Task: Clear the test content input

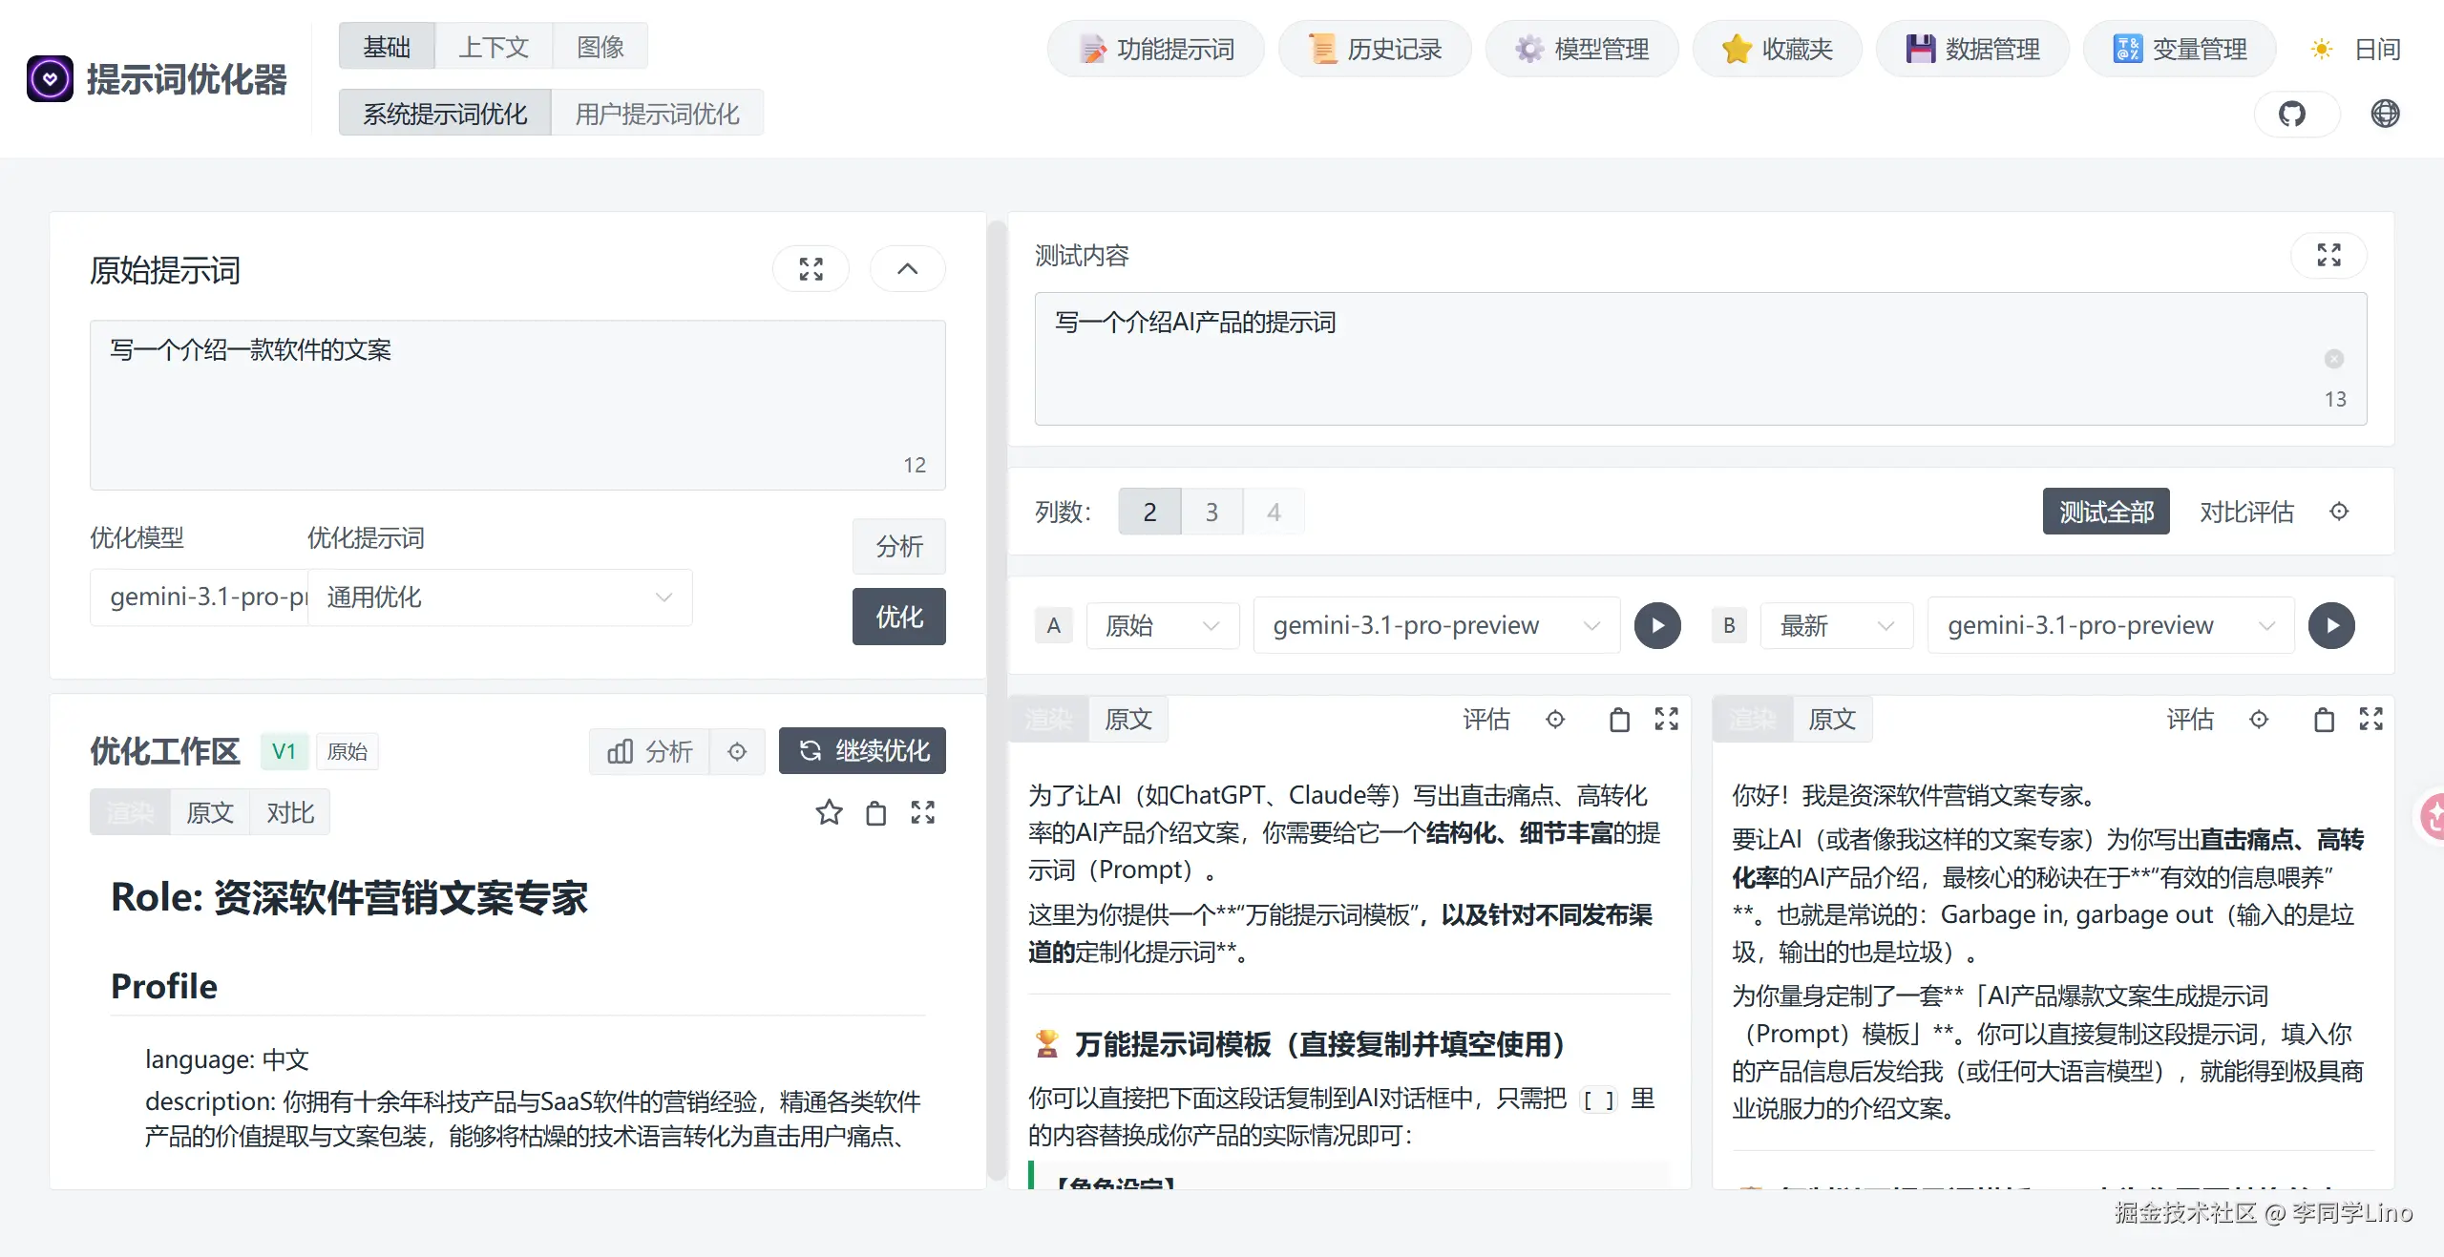Action: coord(2333,359)
